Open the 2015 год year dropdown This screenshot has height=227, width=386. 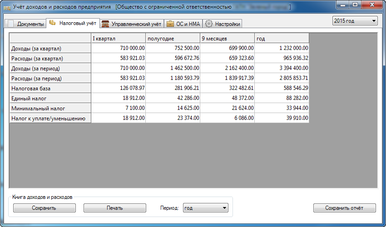click(x=355, y=21)
